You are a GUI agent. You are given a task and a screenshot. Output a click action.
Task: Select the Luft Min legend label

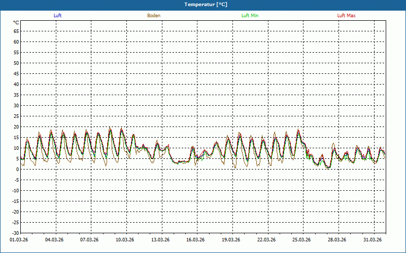250,16
